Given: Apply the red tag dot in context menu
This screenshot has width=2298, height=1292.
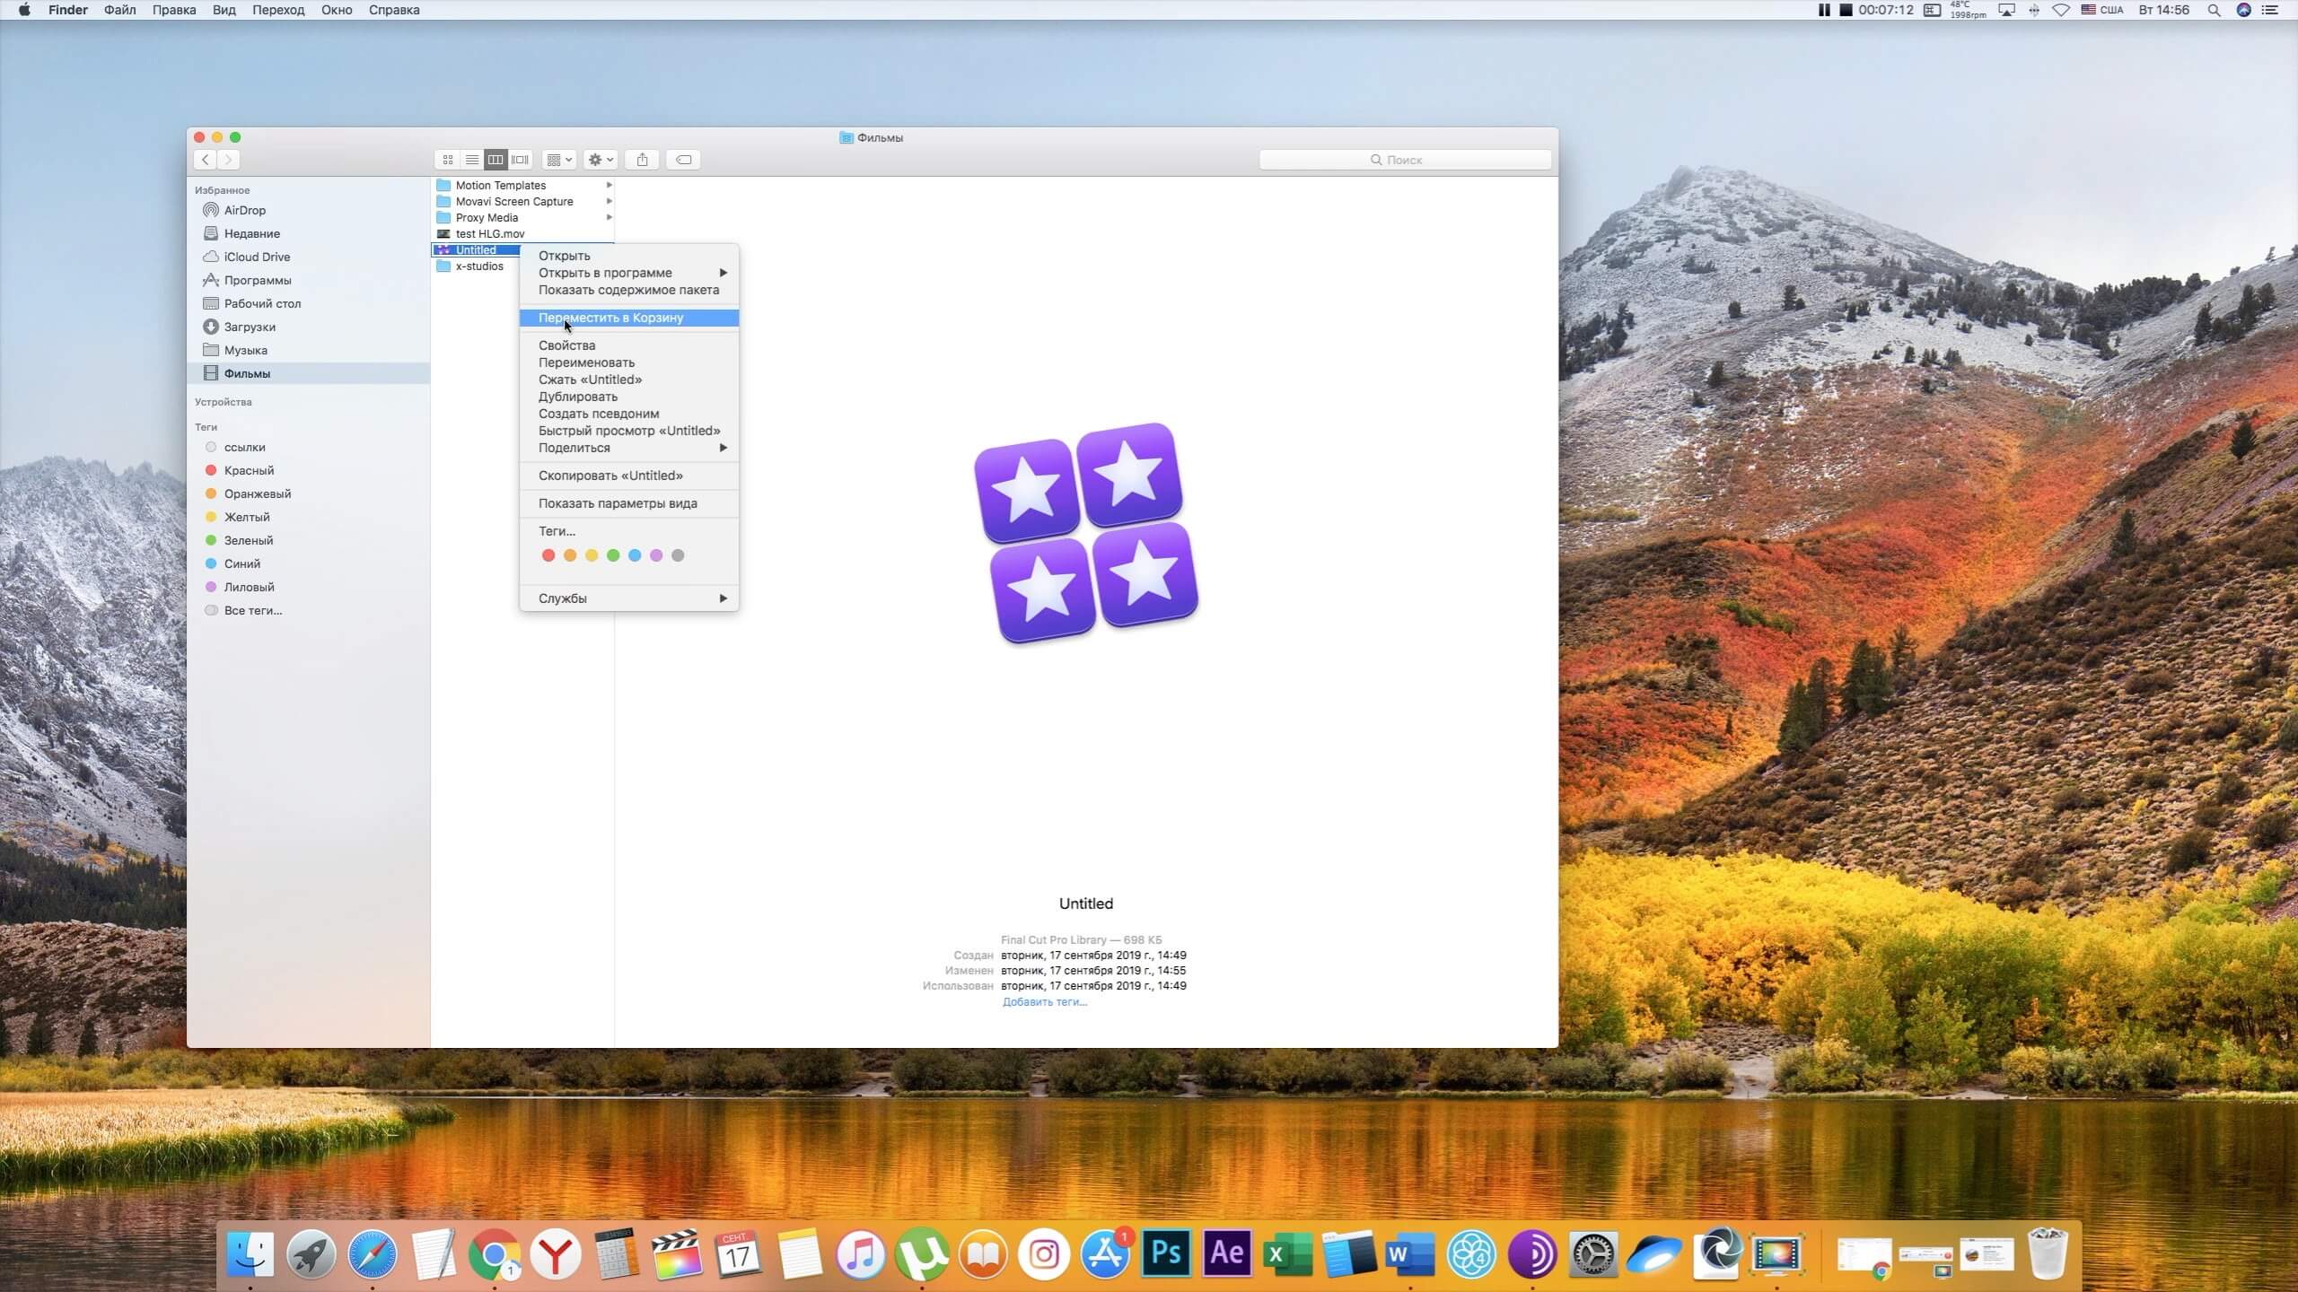Looking at the screenshot, I should [x=548, y=555].
